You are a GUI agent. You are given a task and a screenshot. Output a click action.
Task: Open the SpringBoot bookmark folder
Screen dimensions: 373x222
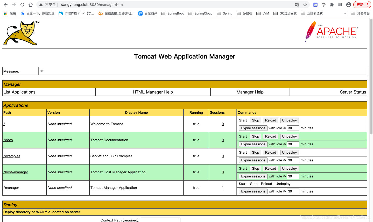click(x=172, y=13)
